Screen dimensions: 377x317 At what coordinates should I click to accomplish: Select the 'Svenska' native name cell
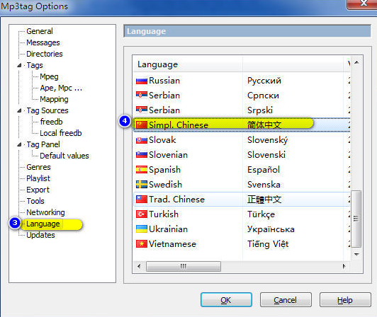point(264,185)
